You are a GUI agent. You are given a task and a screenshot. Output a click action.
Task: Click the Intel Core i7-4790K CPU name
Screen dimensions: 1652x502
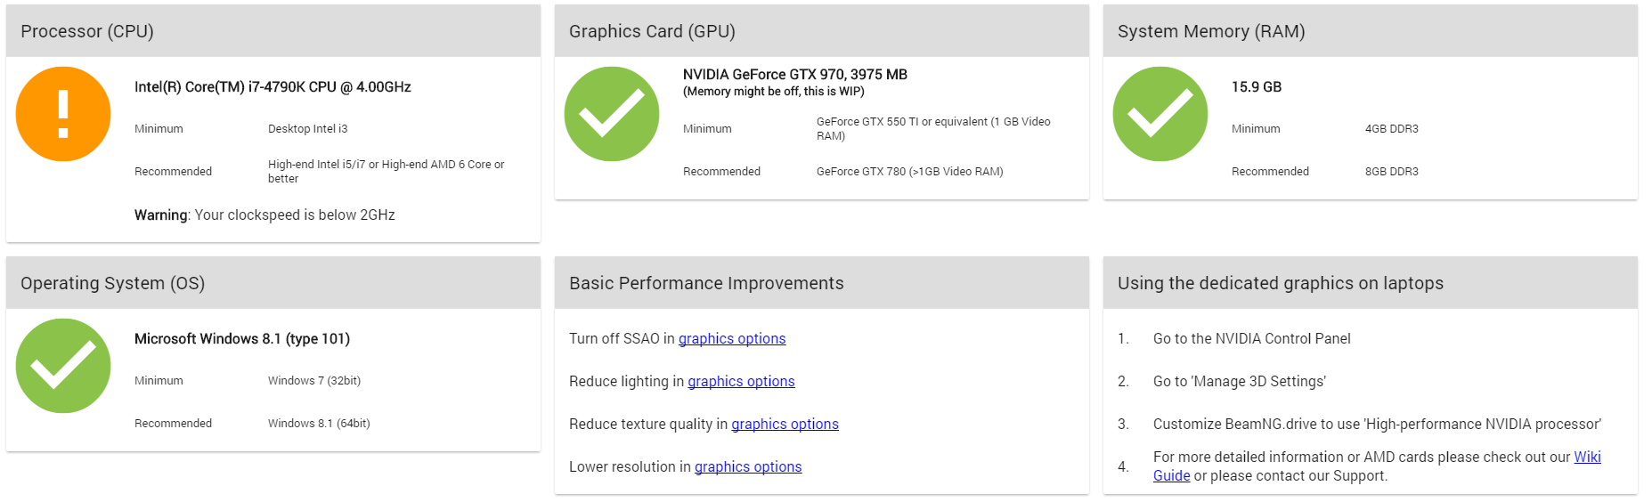tap(273, 87)
